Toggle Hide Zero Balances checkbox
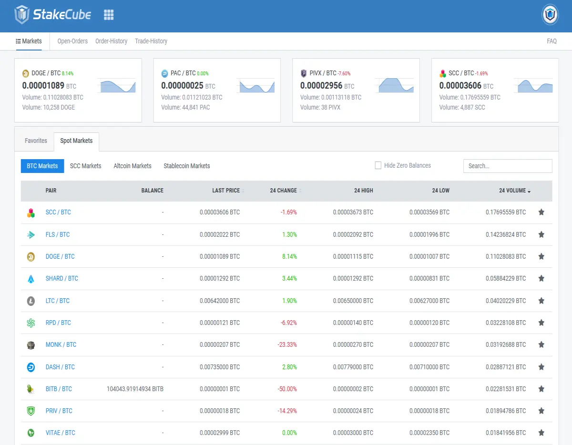 378,165
